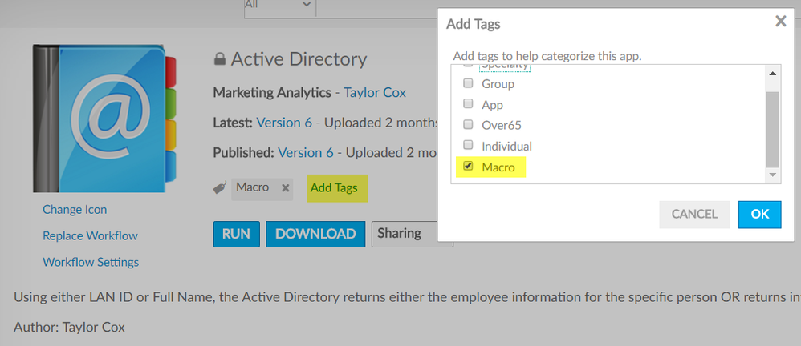Remove the Macro tag with x

[x=285, y=188]
